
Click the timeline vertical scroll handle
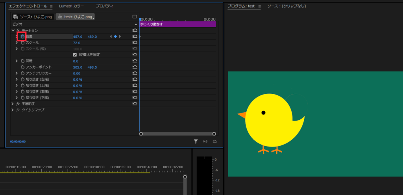pos(185,177)
